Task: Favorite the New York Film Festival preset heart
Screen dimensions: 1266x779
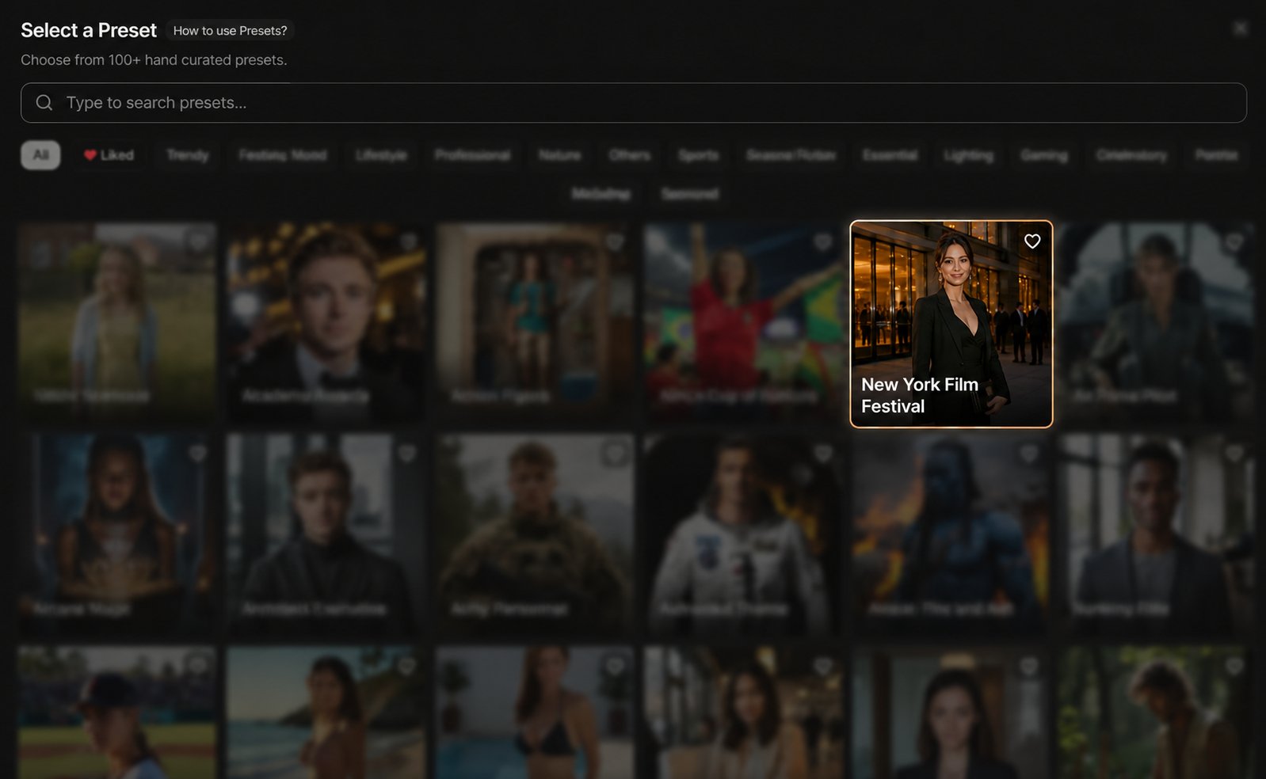Action: coord(1031,241)
